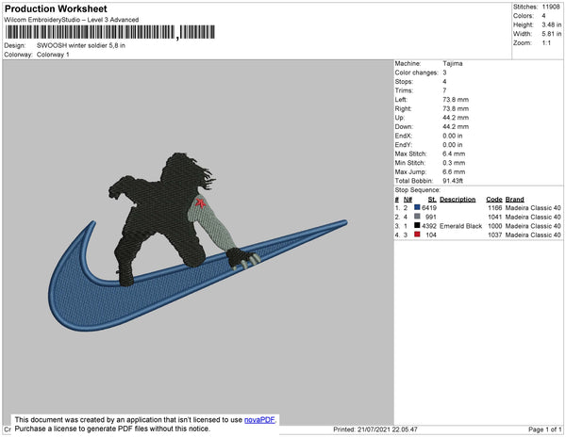
Task: Click the embroidery design preview image
Action: (x=198, y=241)
